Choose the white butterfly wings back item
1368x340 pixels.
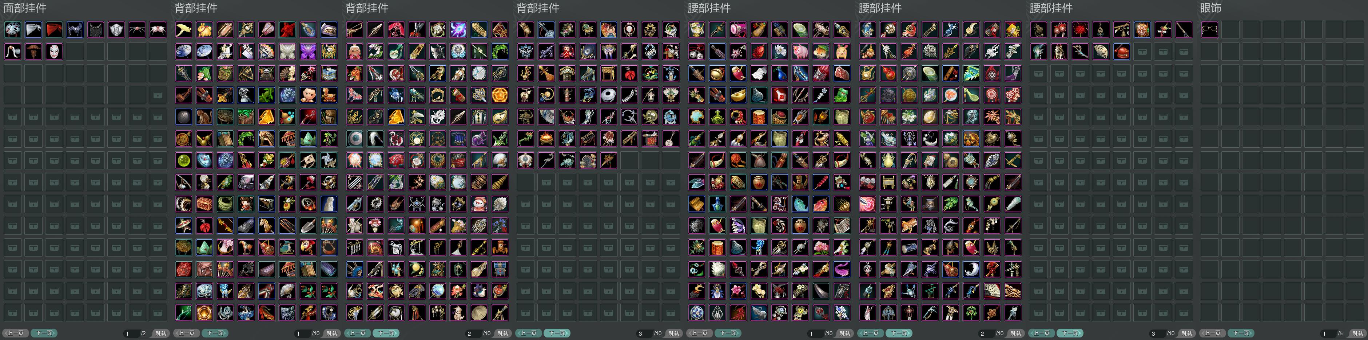(x=287, y=52)
